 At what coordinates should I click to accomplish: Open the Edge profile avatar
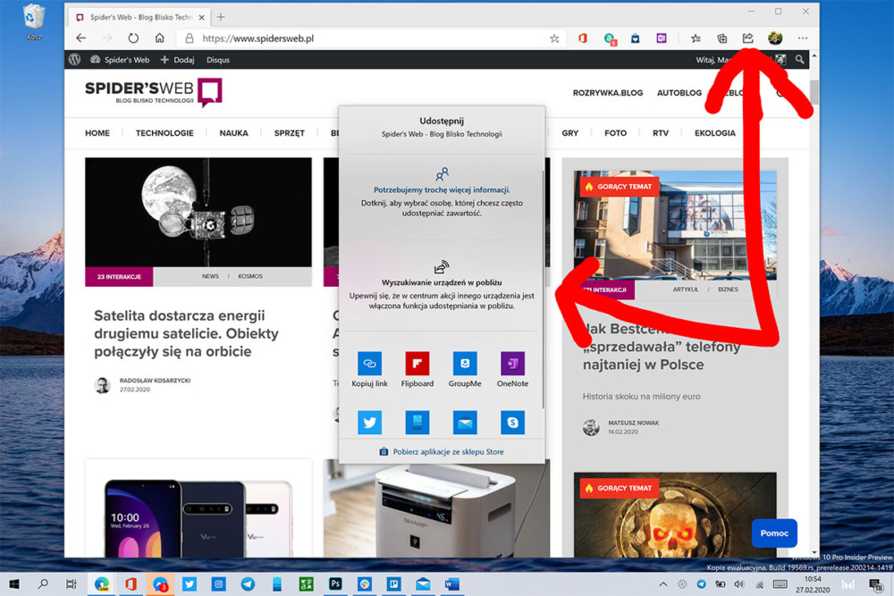click(775, 38)
